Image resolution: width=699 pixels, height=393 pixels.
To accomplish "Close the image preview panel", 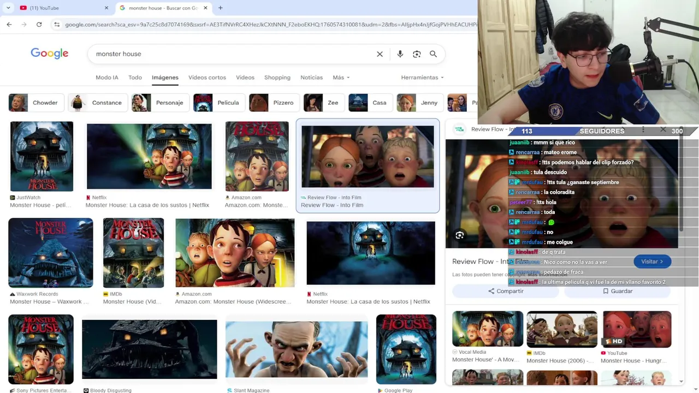I will tap(663, 129).
